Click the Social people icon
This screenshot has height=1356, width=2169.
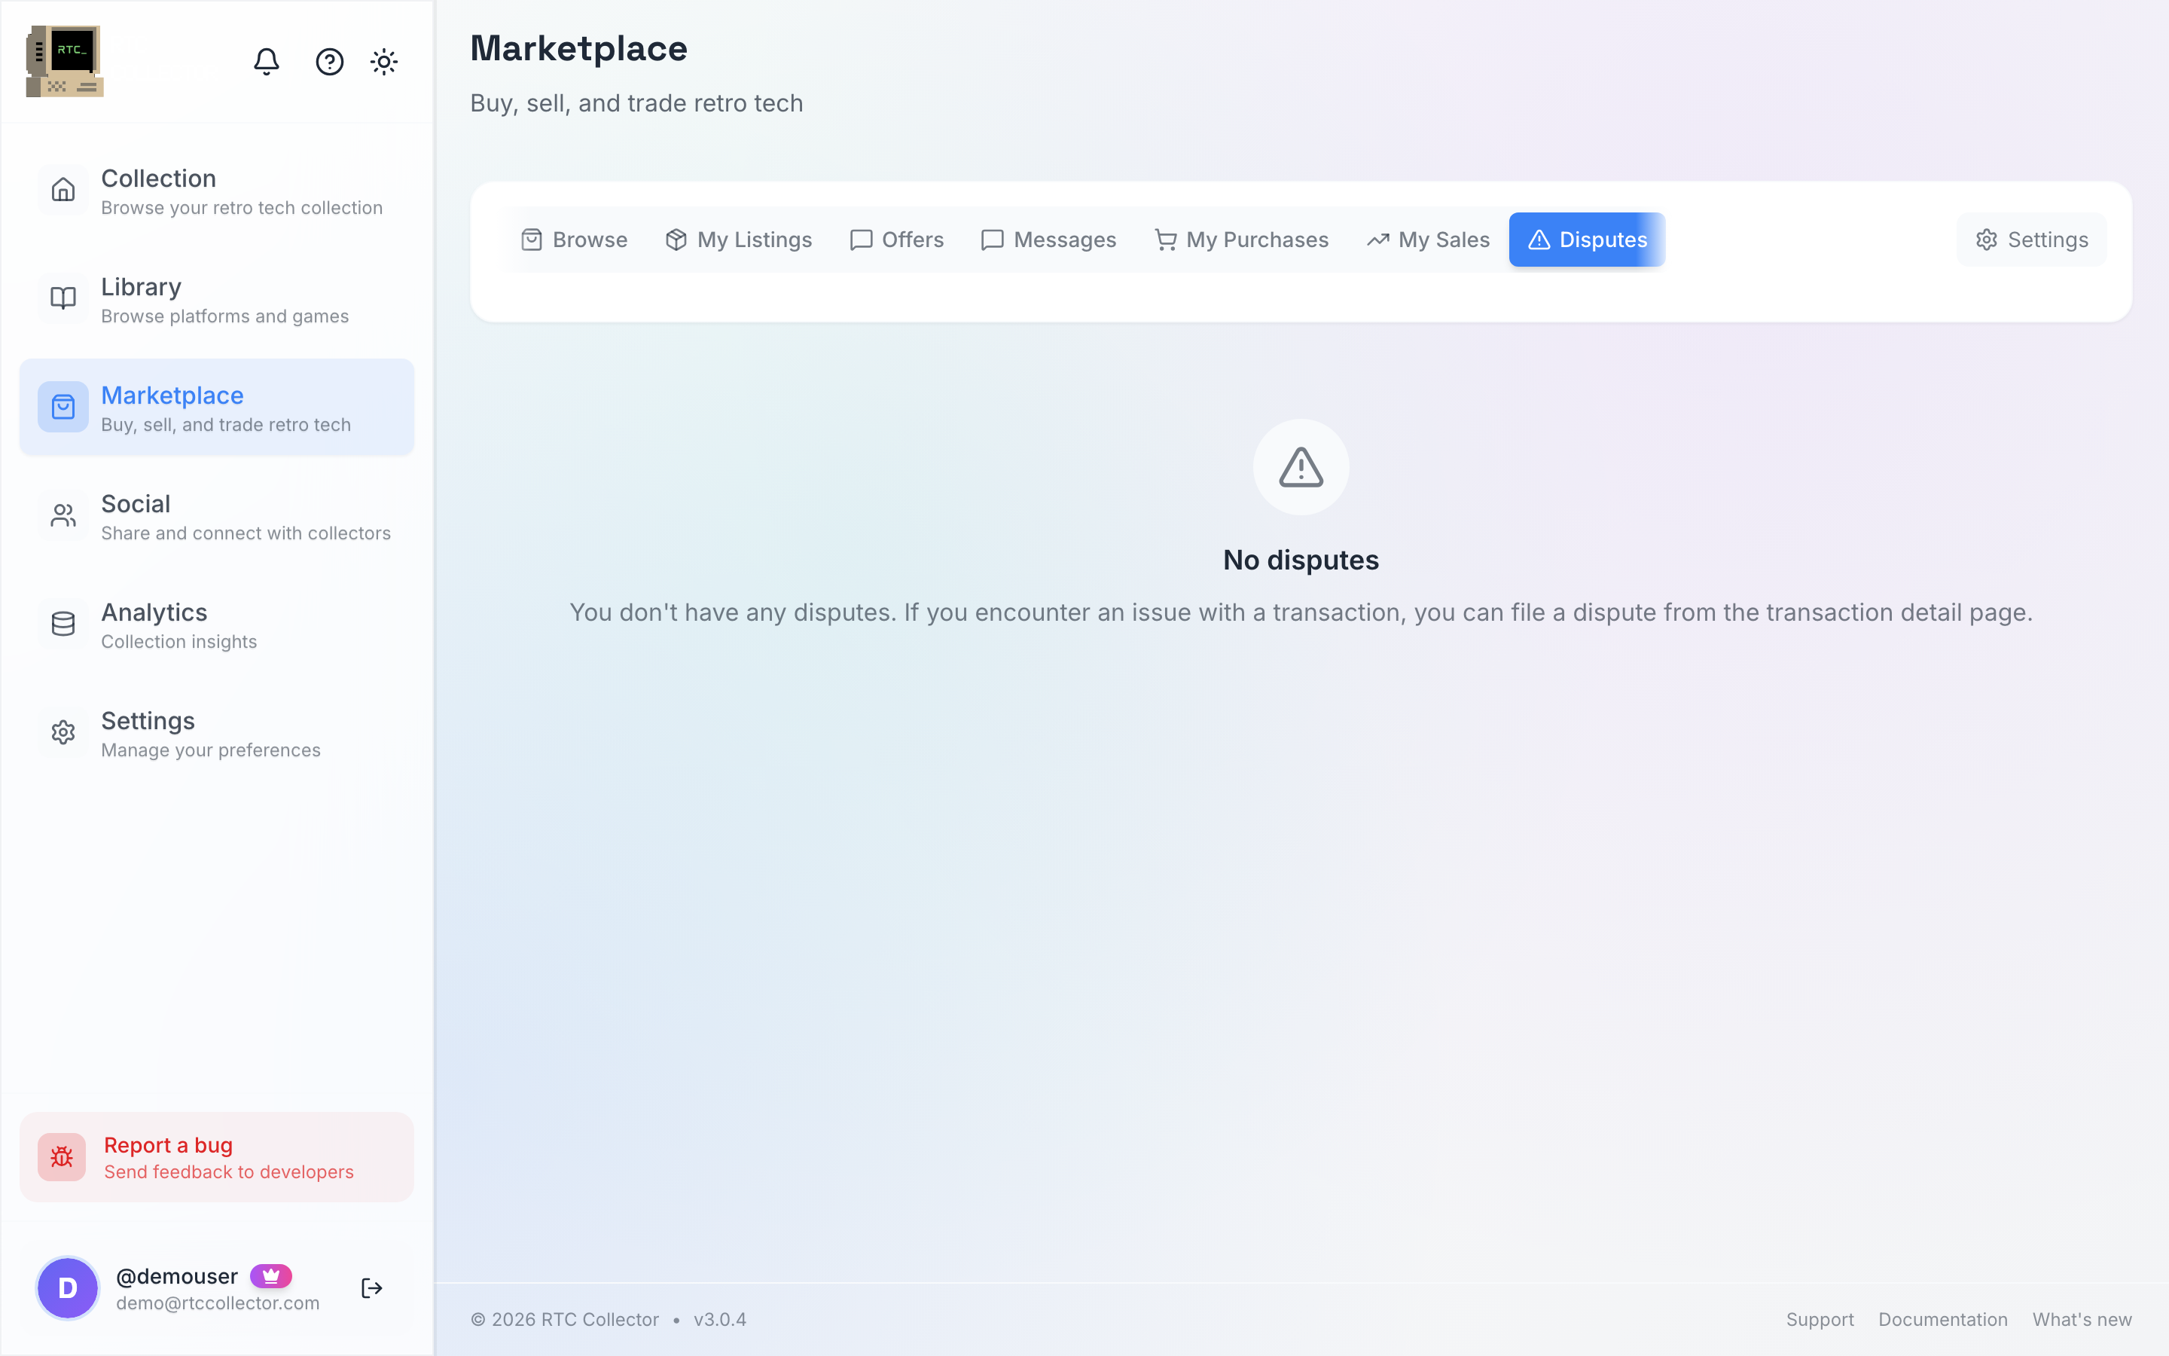63,516
